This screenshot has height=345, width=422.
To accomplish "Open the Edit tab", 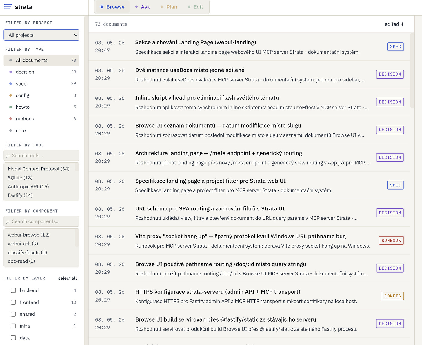I will [x=195, y=7].
